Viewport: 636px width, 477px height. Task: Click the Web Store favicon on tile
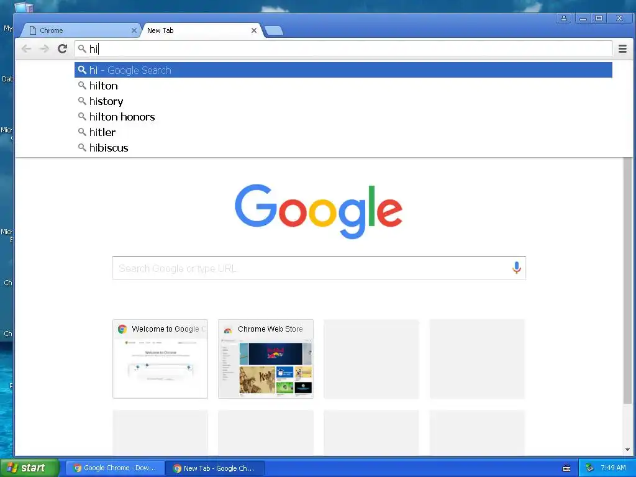(x=228, y=330)
